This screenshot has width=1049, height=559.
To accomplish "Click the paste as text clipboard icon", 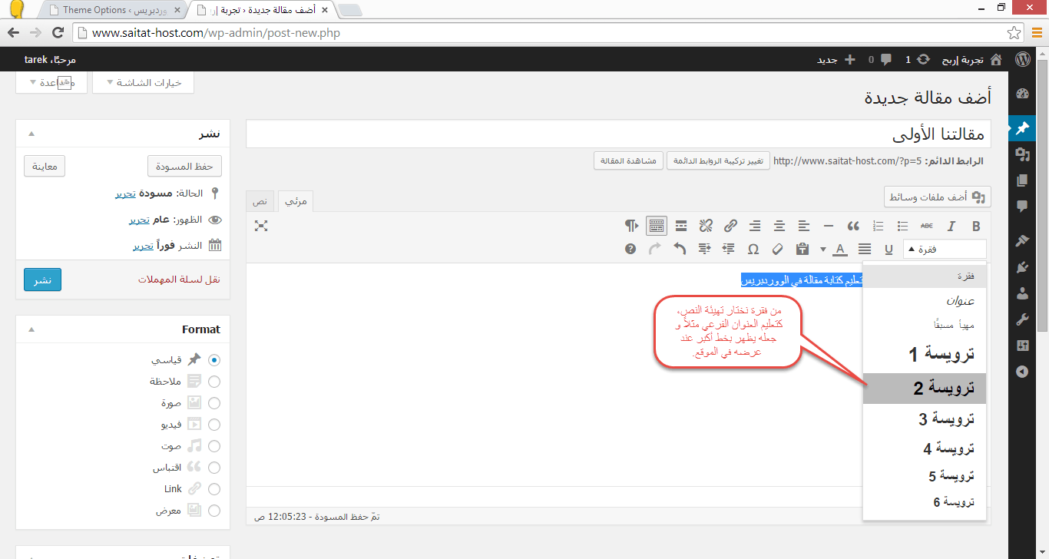I will [x=802, y=249].
